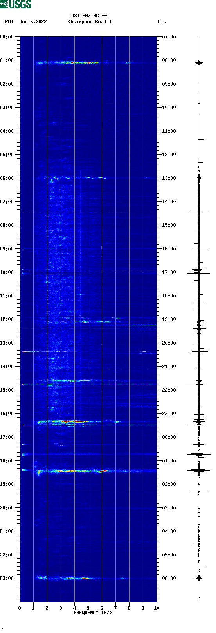The image size is (216, 633).
Task: Click the 8 Hz frequency axis label
Action: (129, 608)
